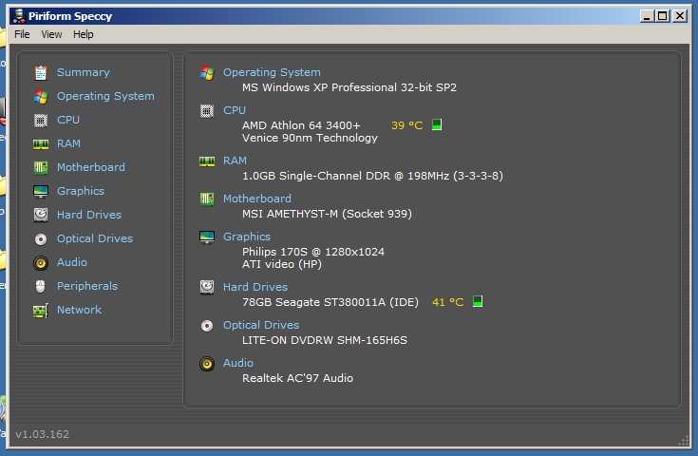
Task: Click 'Philips 170S @ 1280x1024' text
Action: [x=313, y=252]
